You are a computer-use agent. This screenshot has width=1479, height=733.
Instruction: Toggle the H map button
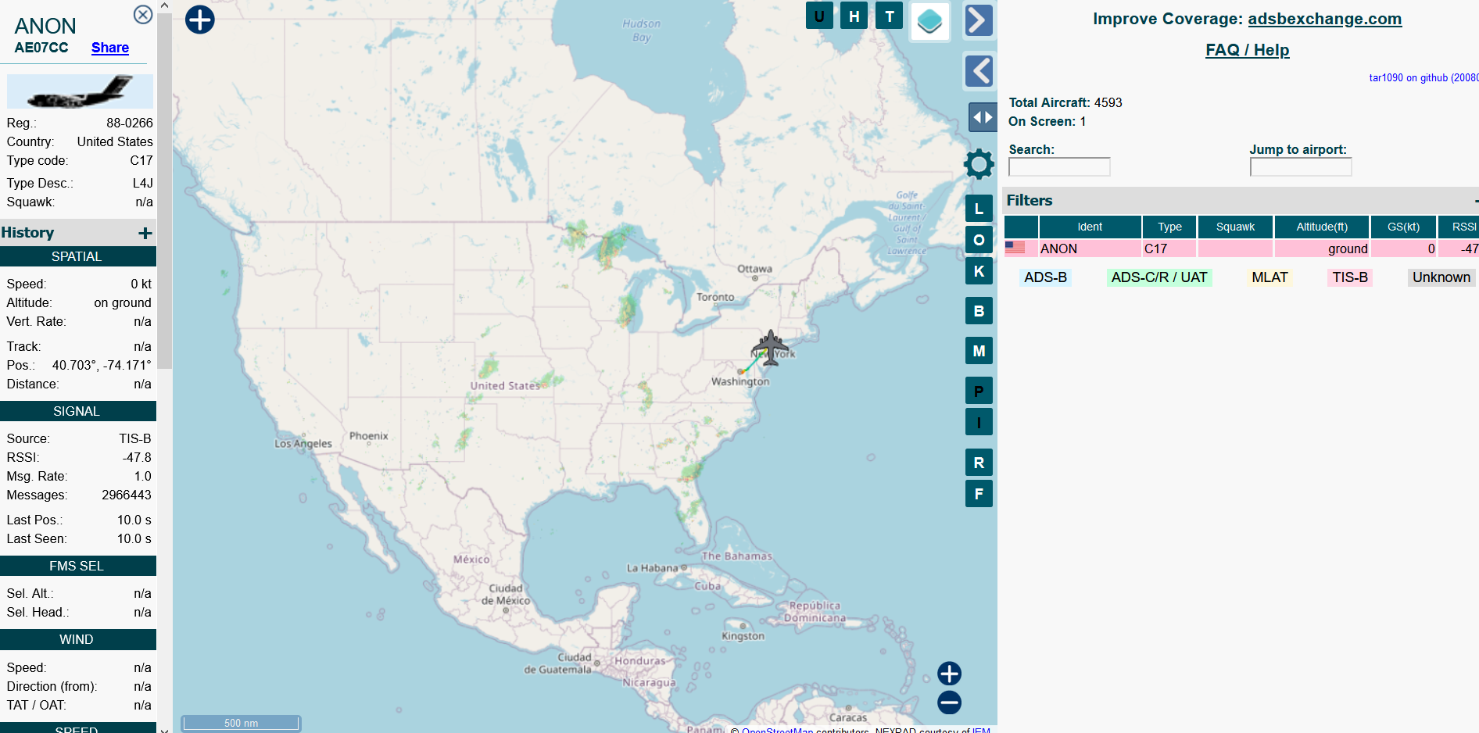pos(854,16)
